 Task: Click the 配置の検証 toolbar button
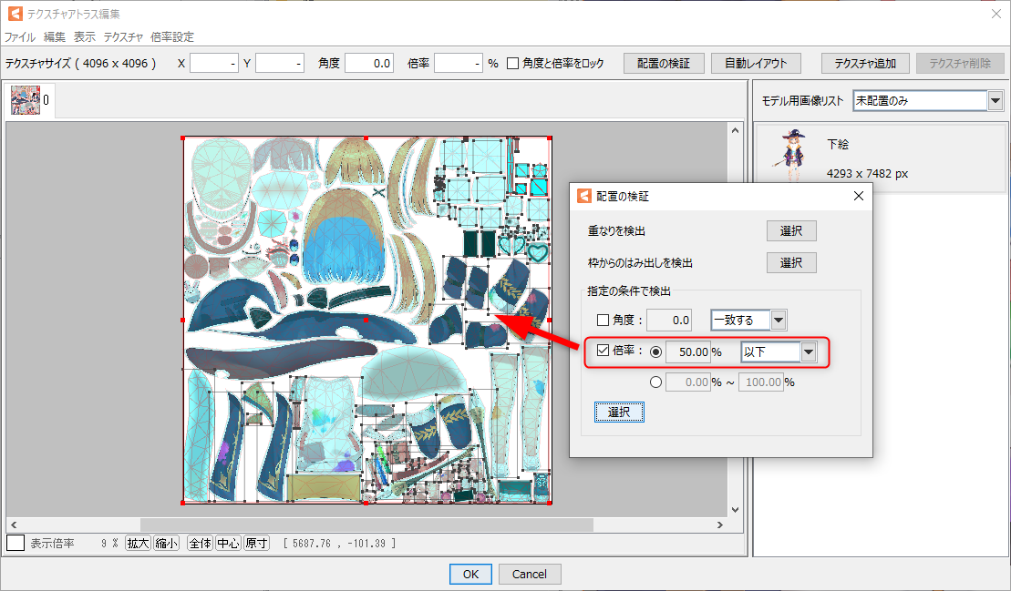[664, 63]
